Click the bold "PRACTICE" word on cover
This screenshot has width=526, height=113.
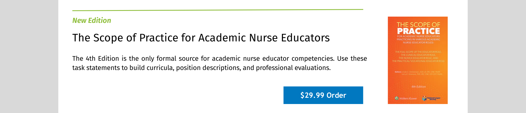click(x=418, y=31)
